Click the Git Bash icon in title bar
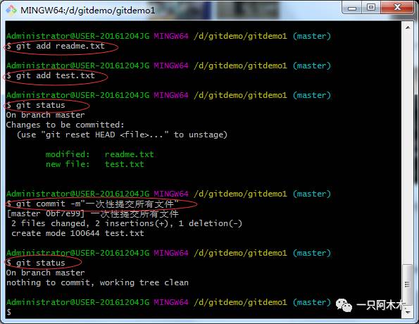The height and width of the screenshot is (324, 419). click(11, 10)
